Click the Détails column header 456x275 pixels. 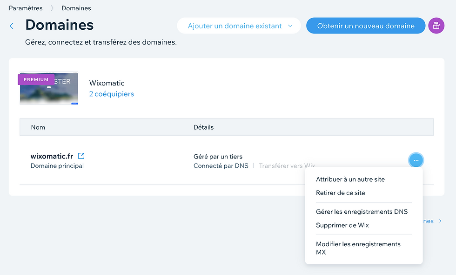coord(204,127)
